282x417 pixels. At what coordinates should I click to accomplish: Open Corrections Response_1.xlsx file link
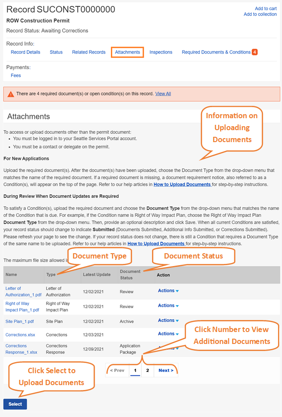tap(21, 349)
